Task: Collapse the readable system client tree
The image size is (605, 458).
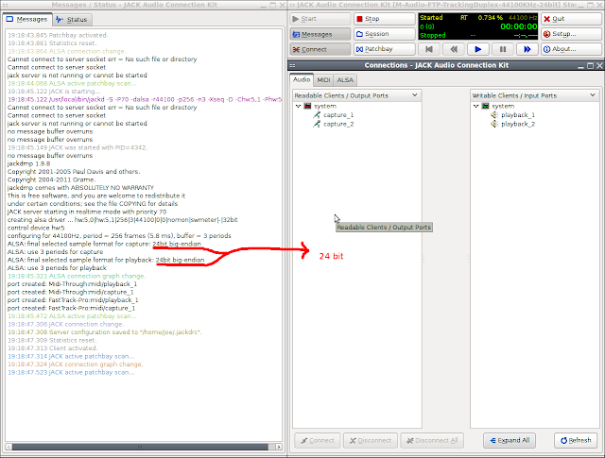Action: [x=298, y=106]
